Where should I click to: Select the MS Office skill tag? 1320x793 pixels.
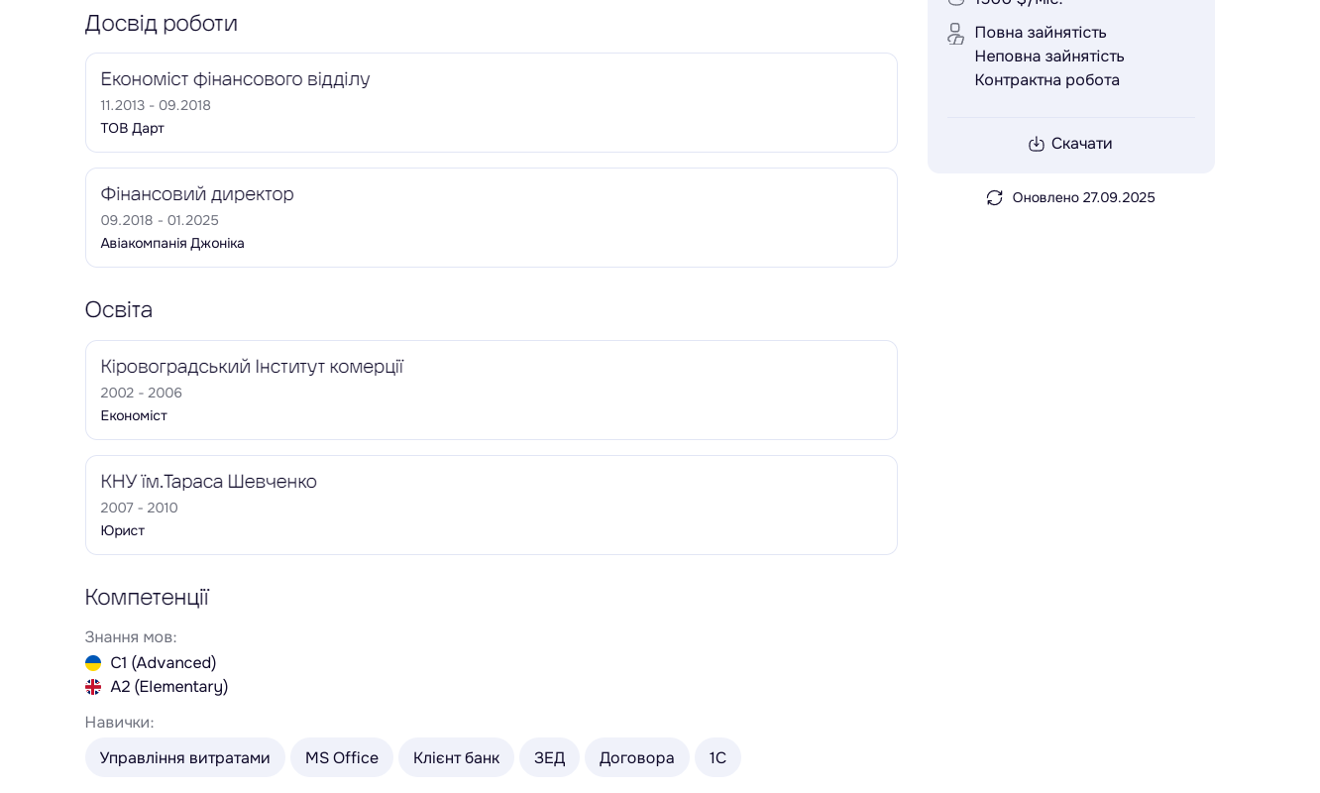click(x=341, y=757)
